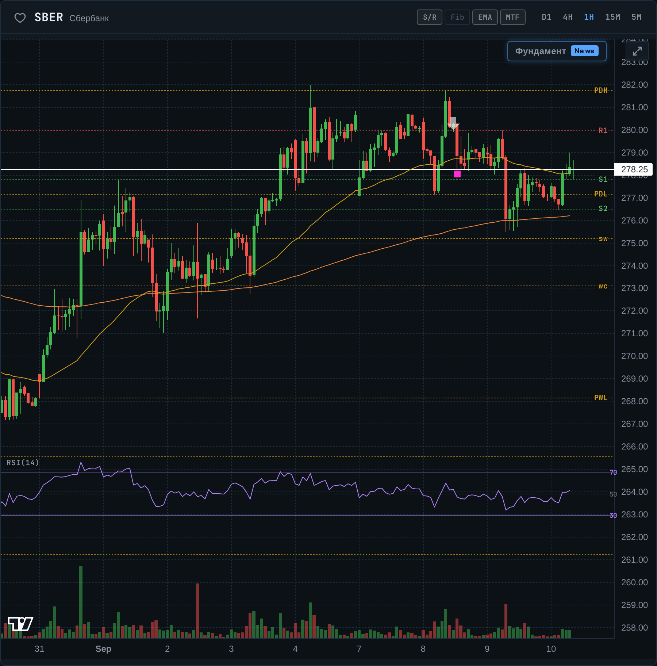The image size is (657, 666).
Task: Open the Фундамент News panel
Action: [x=557, y=51]
